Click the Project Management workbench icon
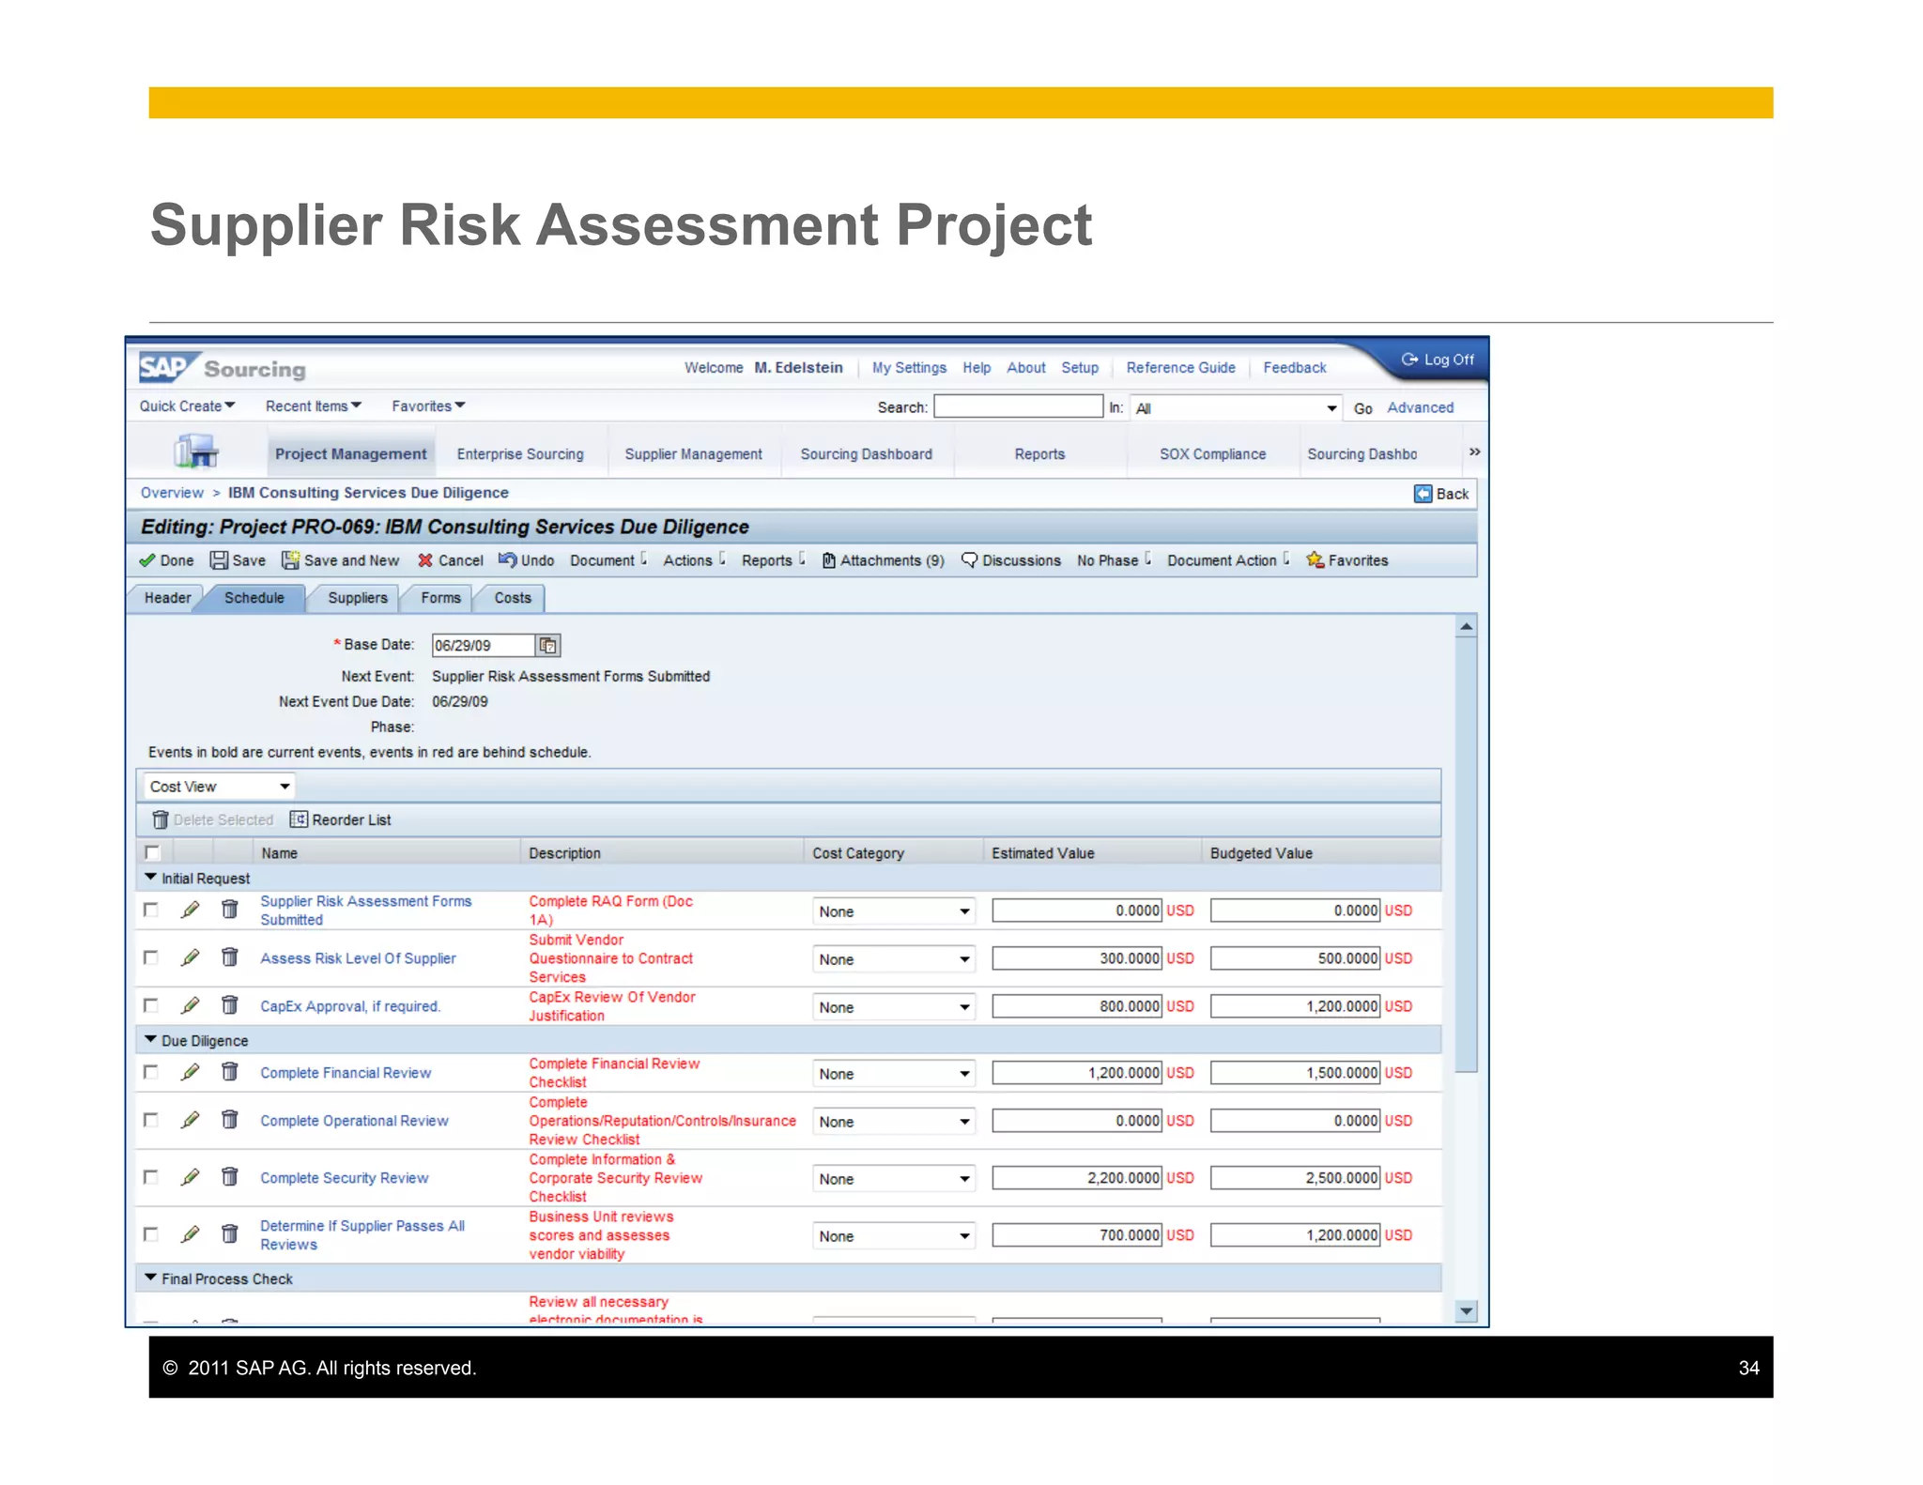 196,452
